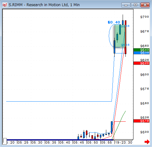Click the blue 9638 price marker
The height and width of the screenshot is (147, 152).
(141, 53)
